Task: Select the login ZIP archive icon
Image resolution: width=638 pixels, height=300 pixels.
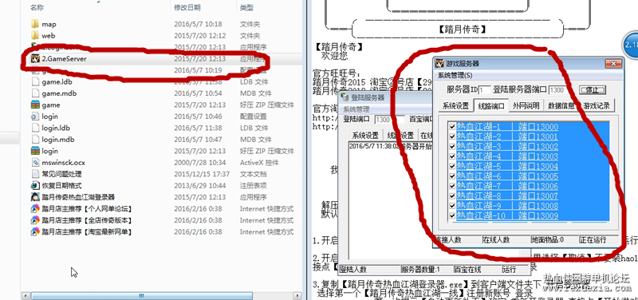Action: tap(35, 151)
